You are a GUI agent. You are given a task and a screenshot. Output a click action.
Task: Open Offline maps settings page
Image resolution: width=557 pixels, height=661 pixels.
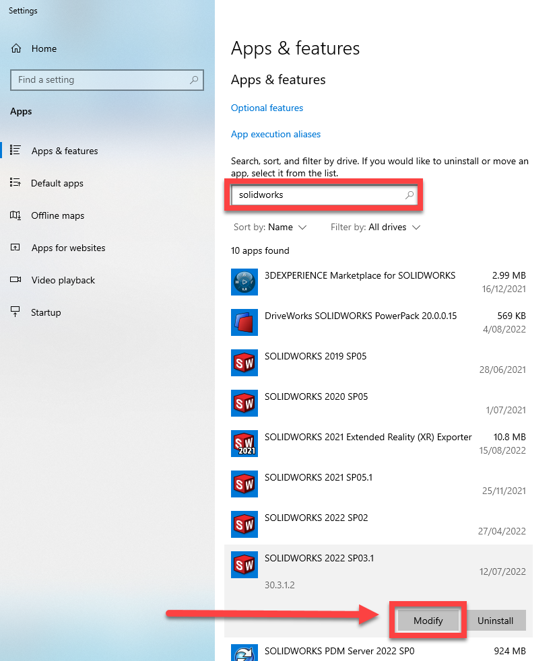(x=108, y=215)
